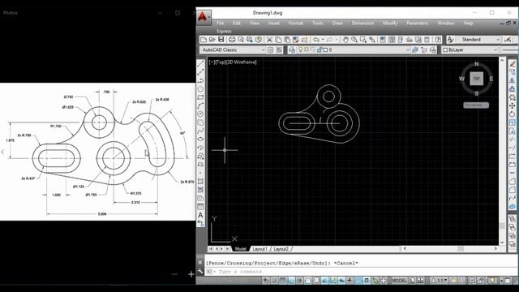
Task: Open the Draw menu
Action: (x=337, y=23)
